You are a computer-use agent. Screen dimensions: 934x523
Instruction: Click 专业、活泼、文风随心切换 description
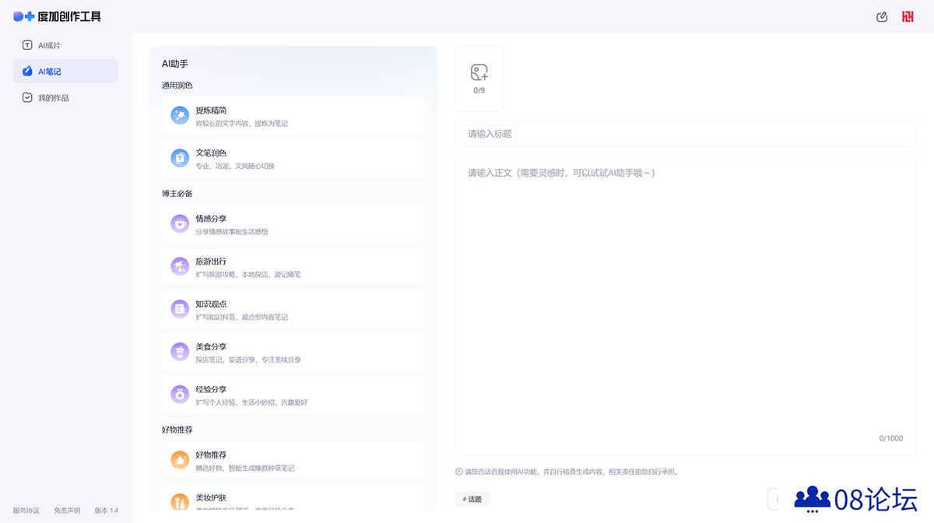(x=235, y=167)
